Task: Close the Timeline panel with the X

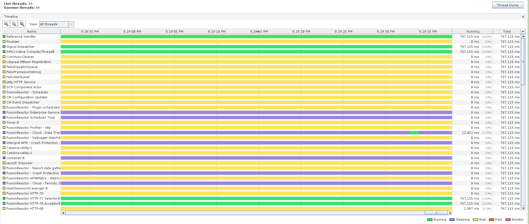Action: point(523,17)
